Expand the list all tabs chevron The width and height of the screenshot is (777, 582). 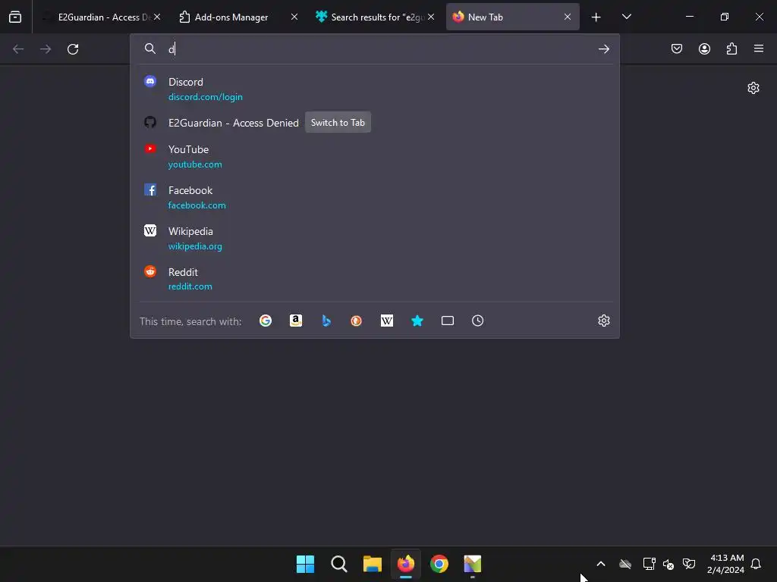point(626,17)
